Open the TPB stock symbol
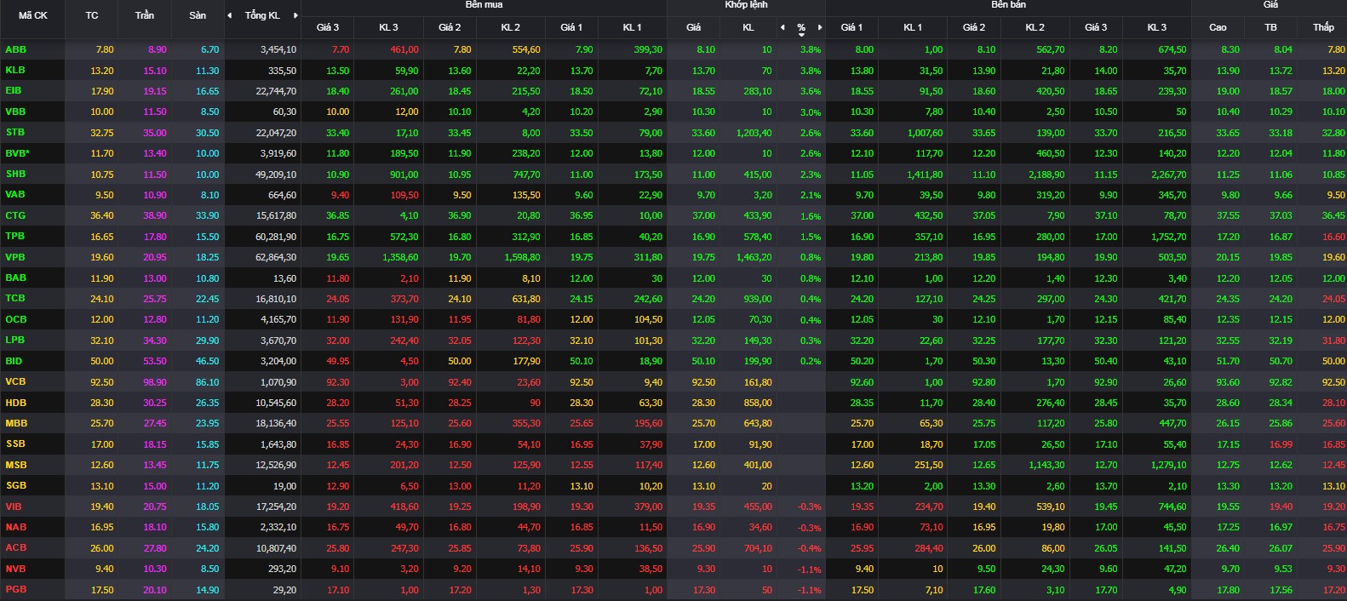1347x601 pixels. pos(15,236)
